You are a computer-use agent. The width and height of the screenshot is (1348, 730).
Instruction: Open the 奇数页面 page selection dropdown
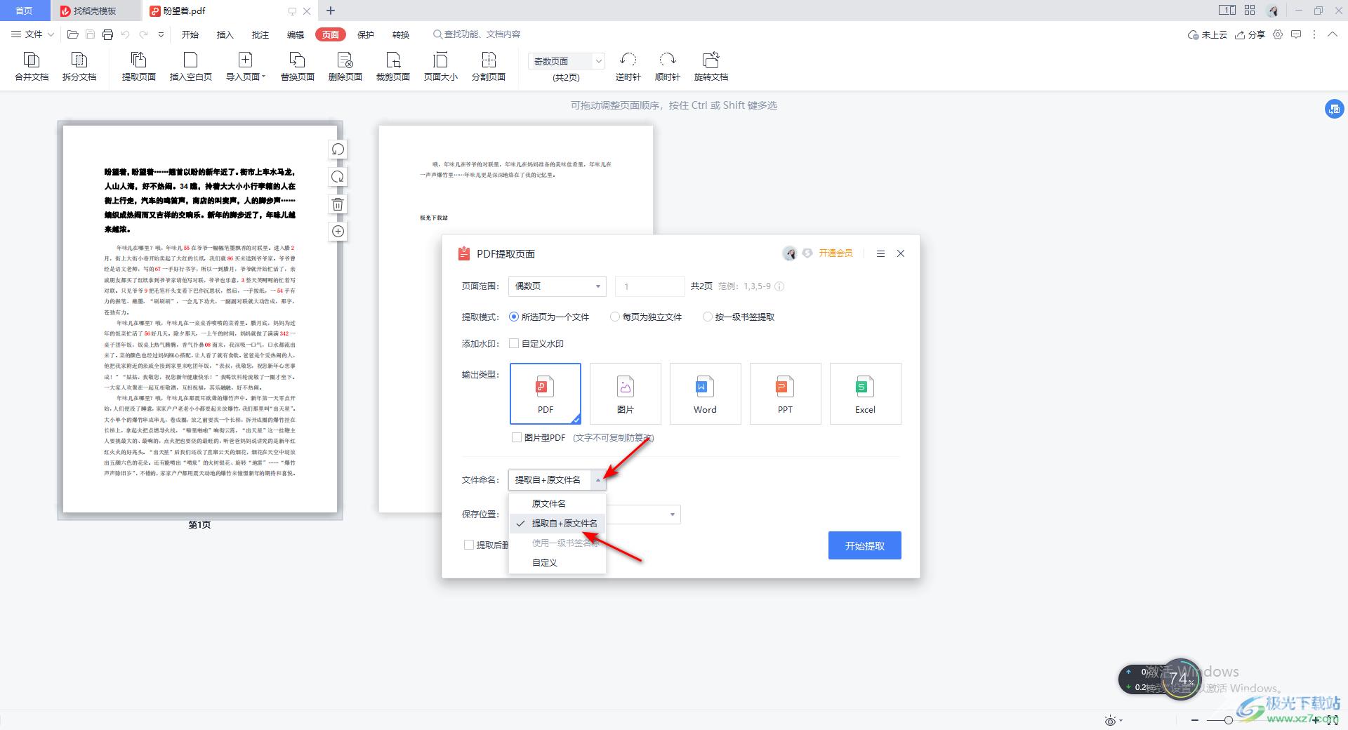tap(566, 61)
